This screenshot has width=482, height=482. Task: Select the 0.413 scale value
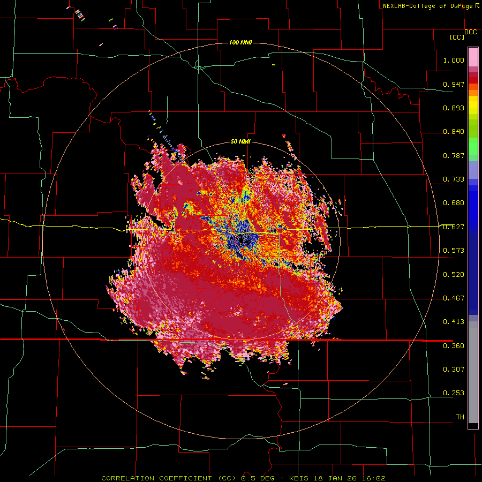(x=454, y=322)
